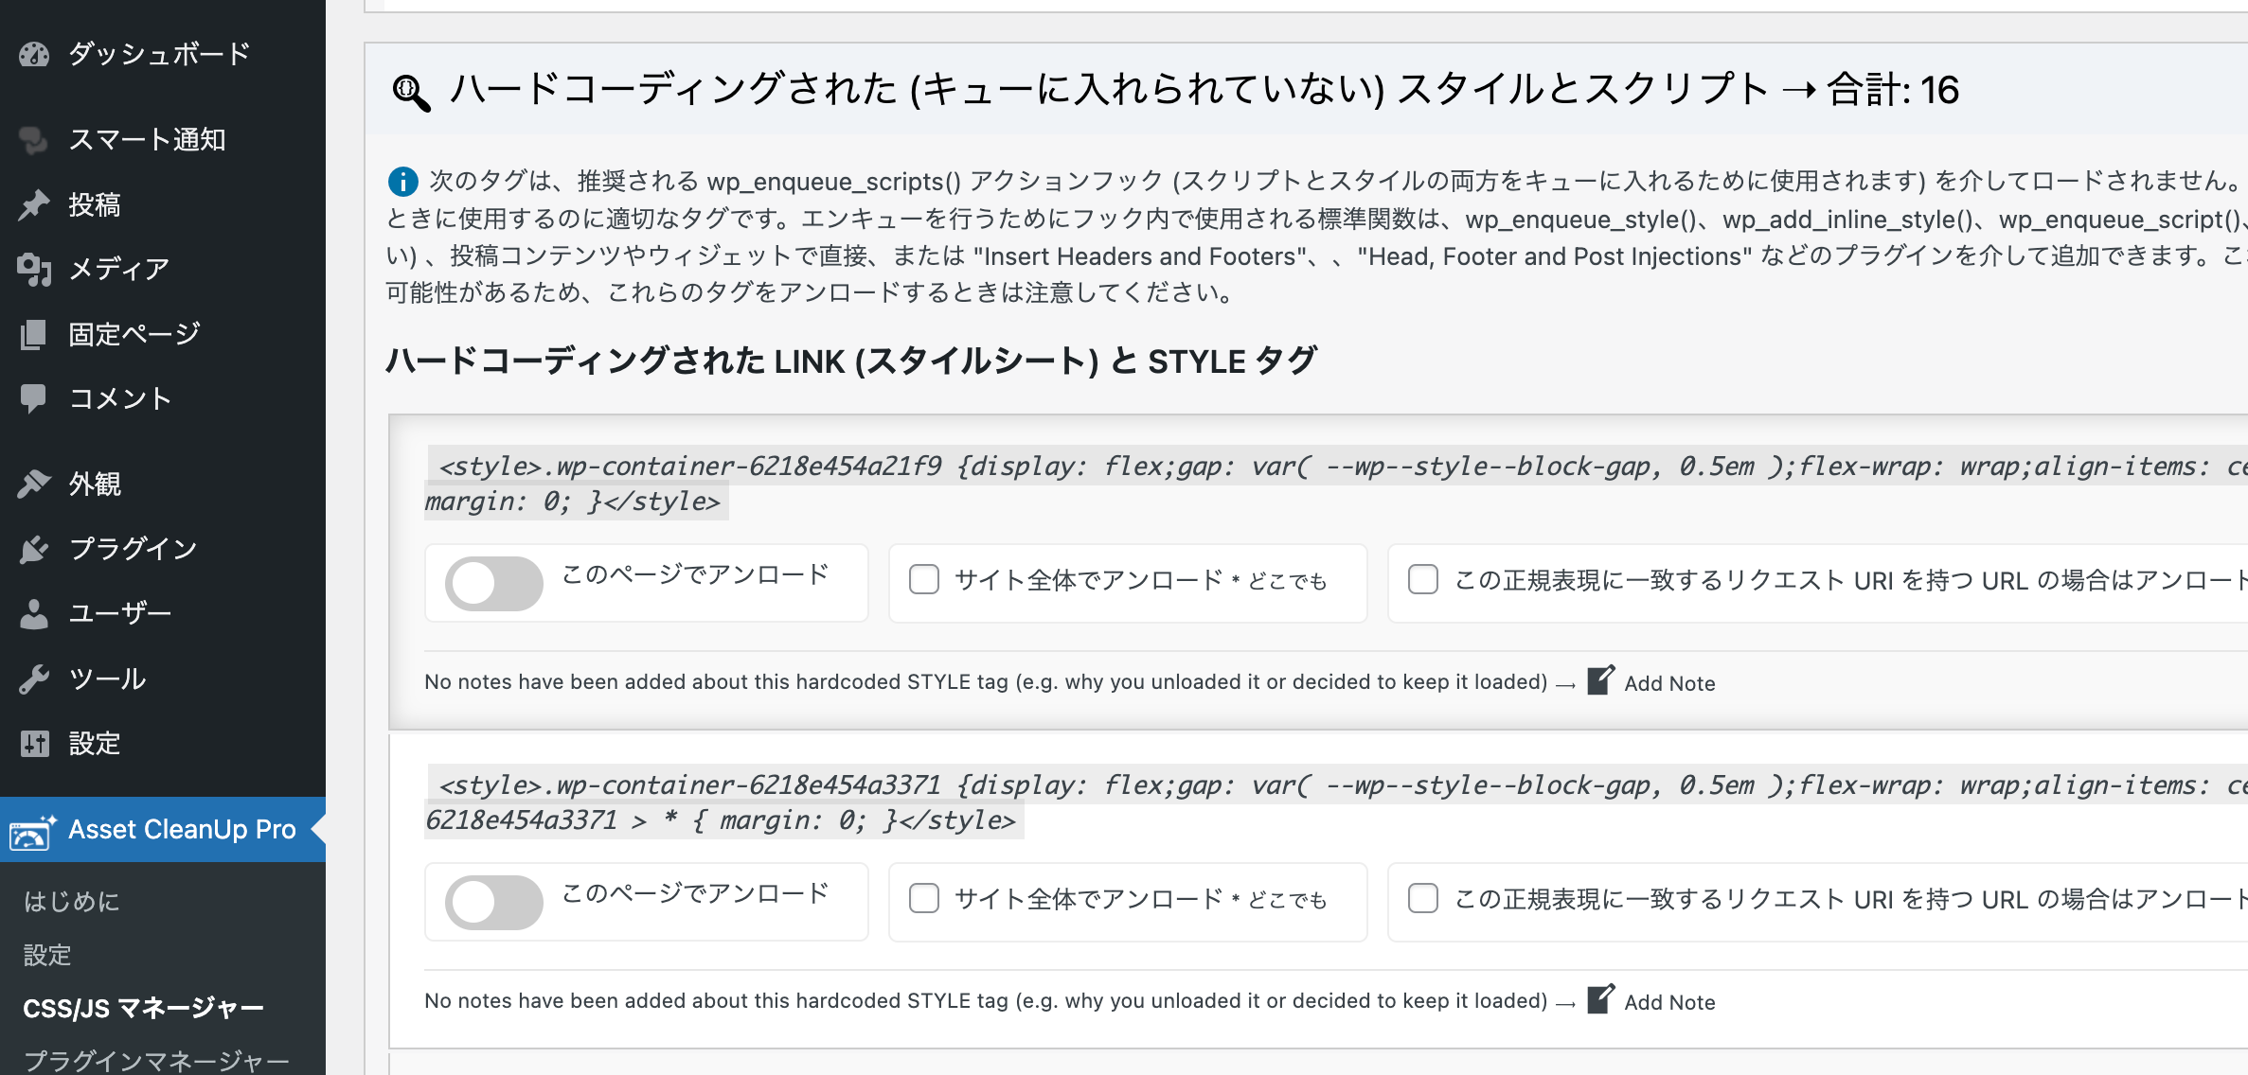Viewport: 2248px width, 1075px height.
Task: Click the 投稿 posts icon
Action: tap(37, 205)
